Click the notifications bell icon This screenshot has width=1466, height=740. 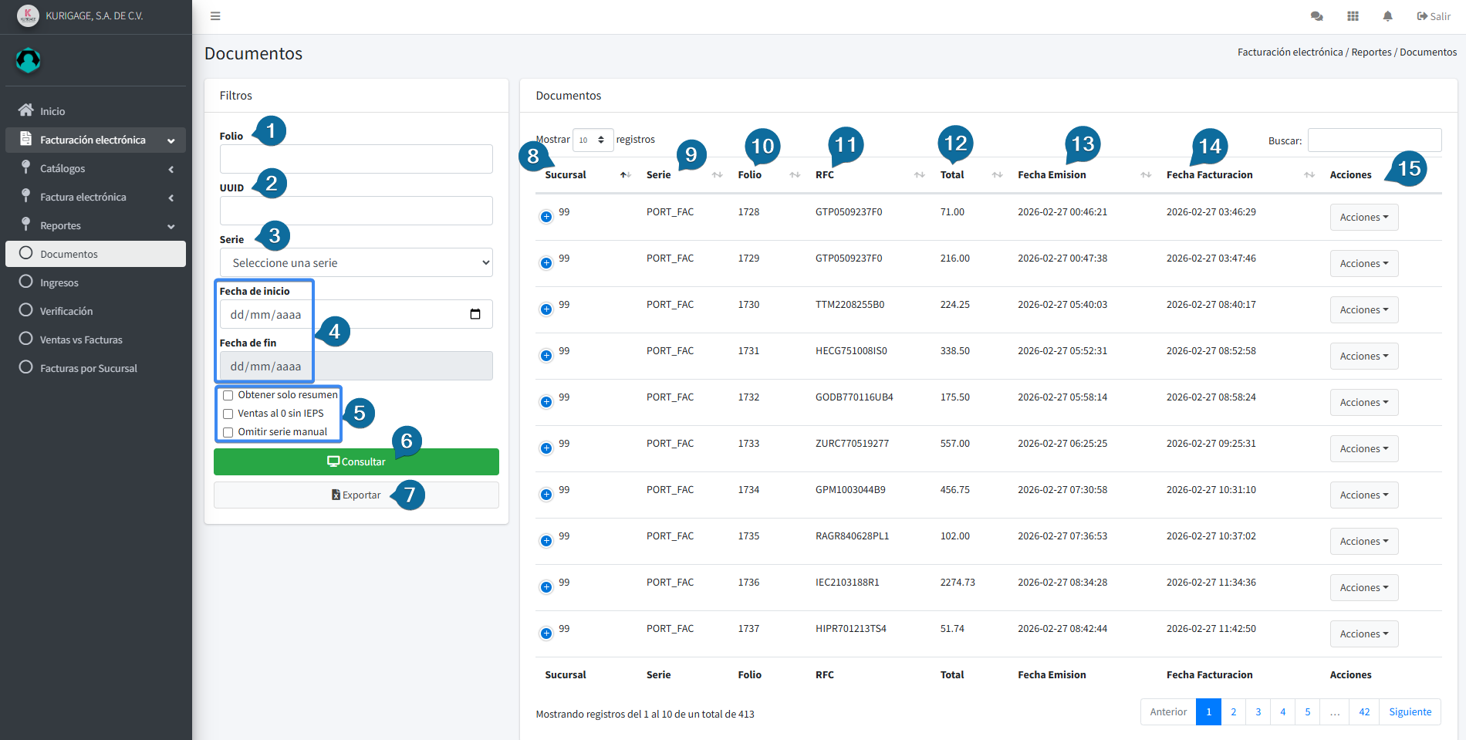[x=1387, y=16]
